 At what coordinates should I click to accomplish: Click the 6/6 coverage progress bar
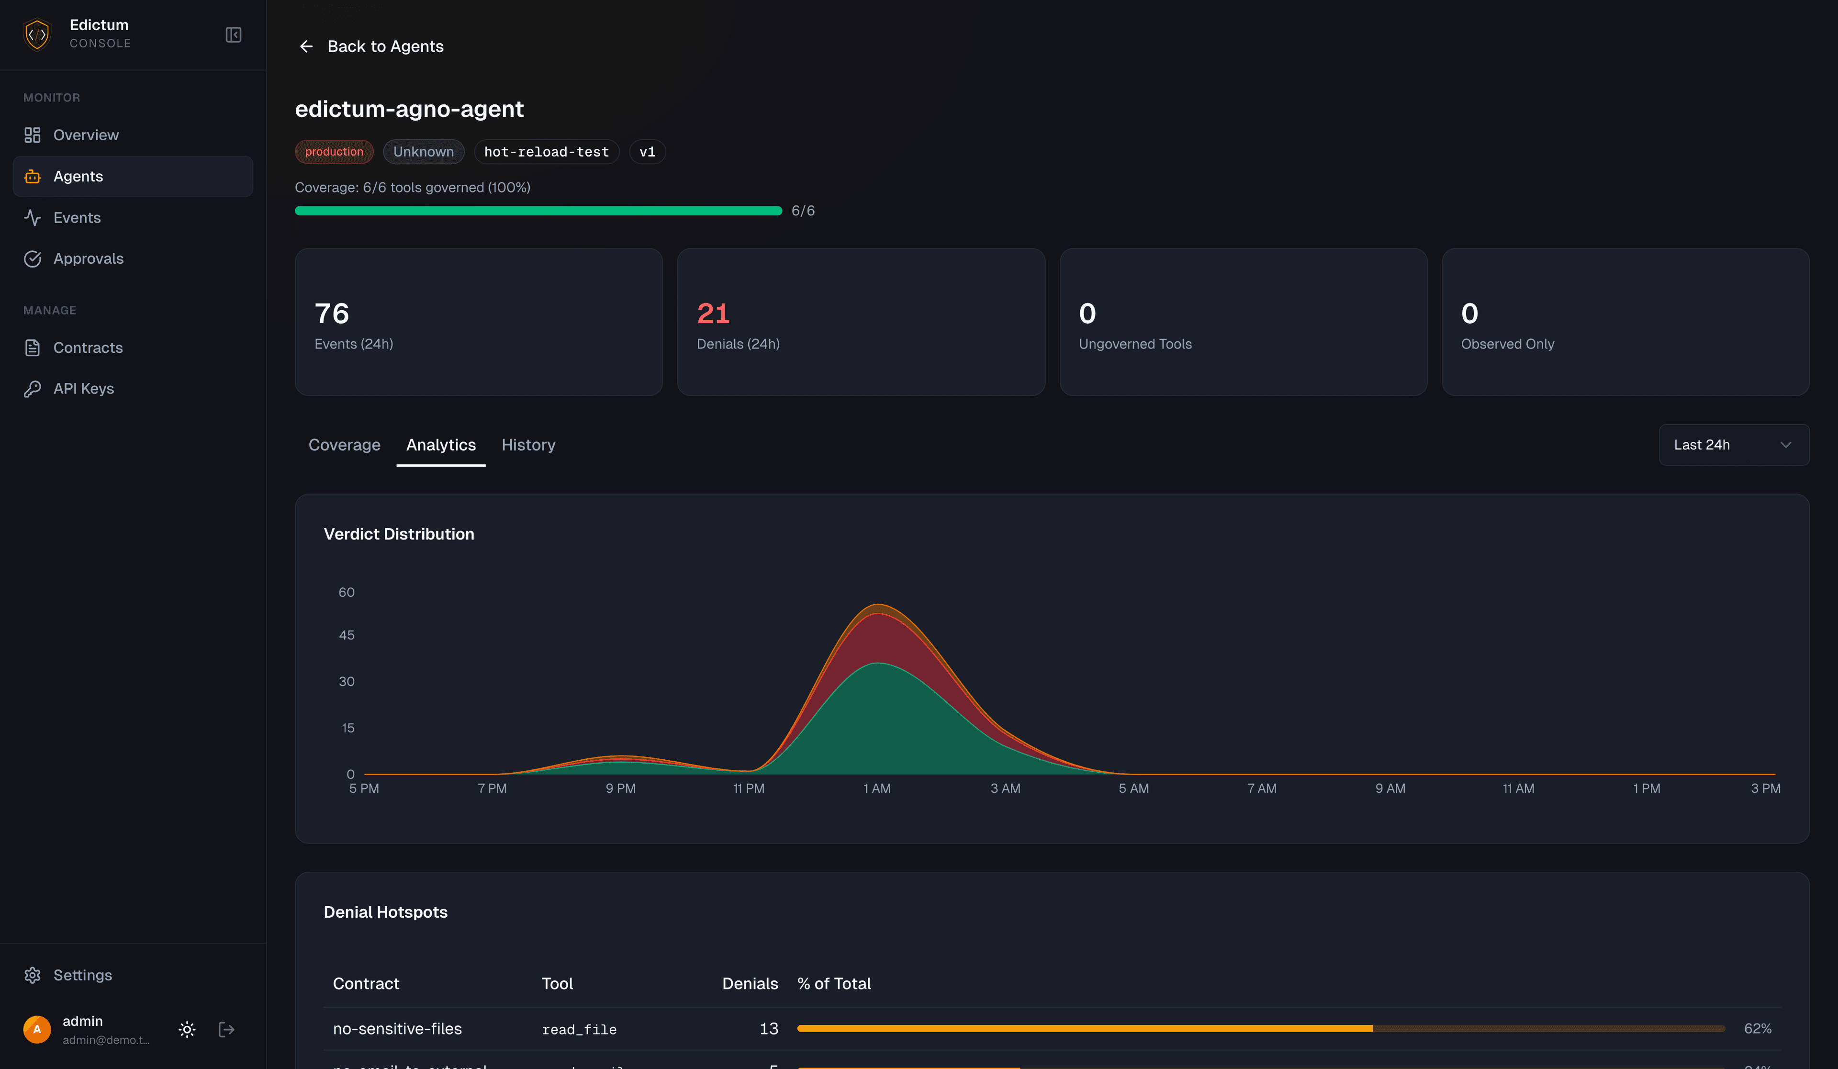point(539,211)
